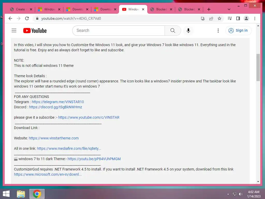Go back with the browser back arrow
Screen dimensions: 265x199
[10, 18]
